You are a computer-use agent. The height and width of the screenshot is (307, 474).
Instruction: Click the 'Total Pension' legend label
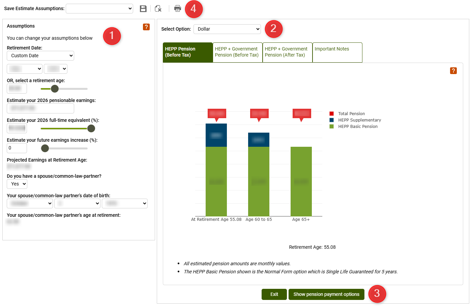[x=352, y=114]
